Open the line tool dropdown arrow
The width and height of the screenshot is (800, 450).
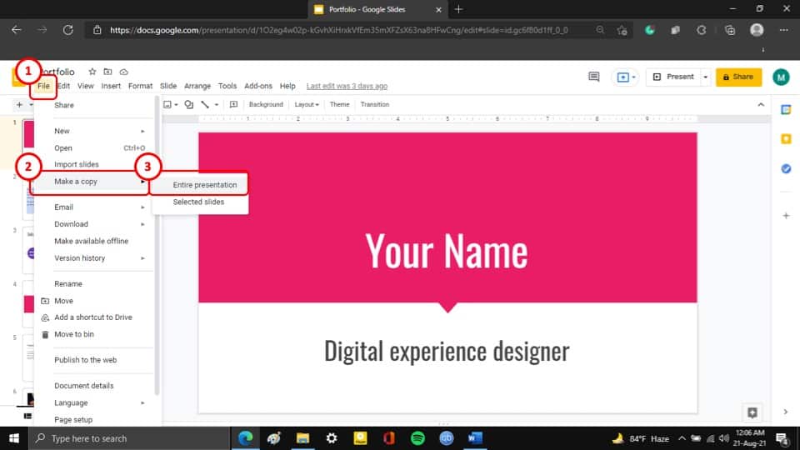coord(217,105)
